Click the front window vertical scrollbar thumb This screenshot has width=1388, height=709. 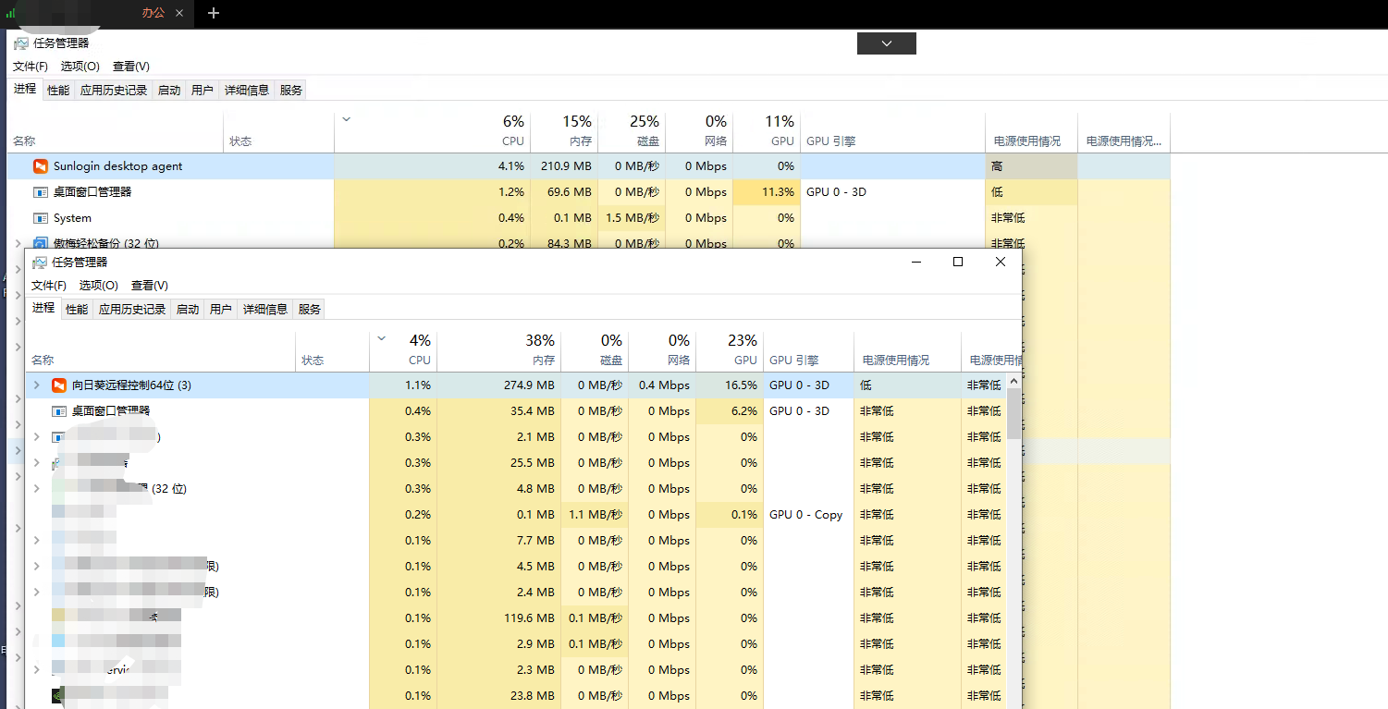pyautogui.click(x=1014, y=413)
